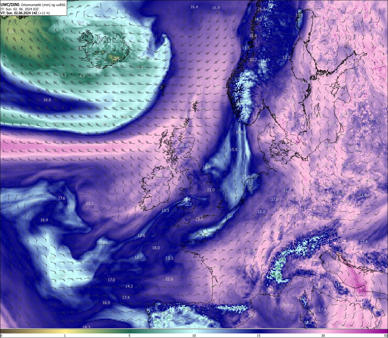Click the 18.8 value over Scotland

coord(184,146)
